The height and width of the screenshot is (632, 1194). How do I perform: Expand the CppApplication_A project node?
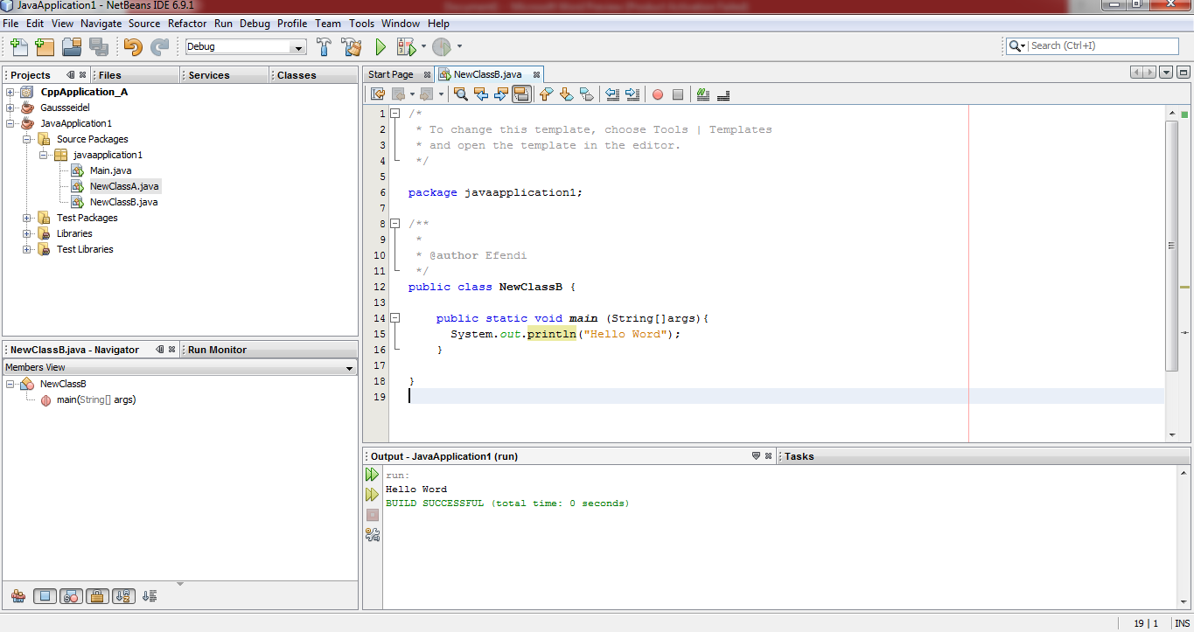pyautogui.click(x=10, y=92)
